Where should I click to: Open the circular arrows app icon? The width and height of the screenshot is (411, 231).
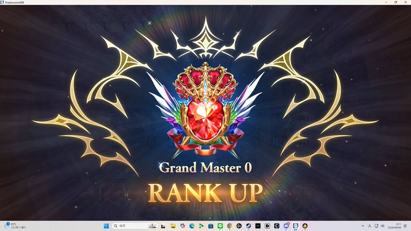click(277, 226)
